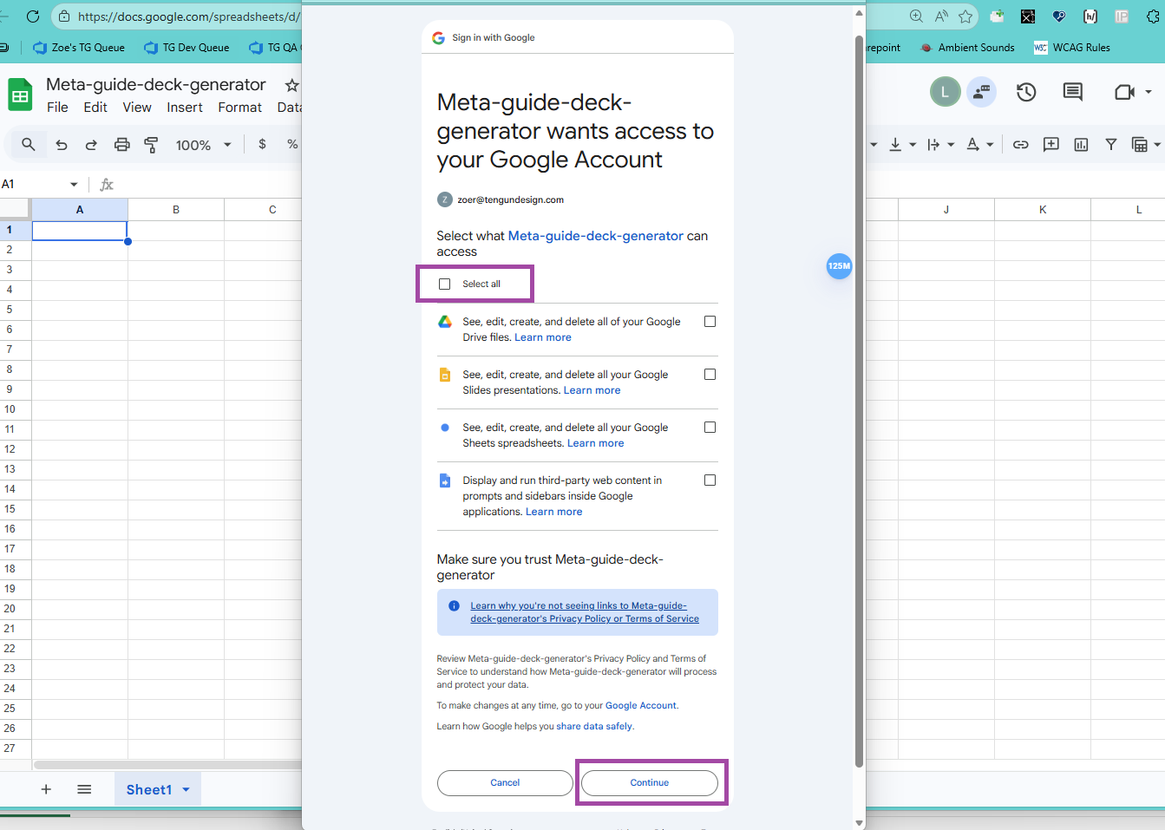Open the Insert menu

(185, 108)
